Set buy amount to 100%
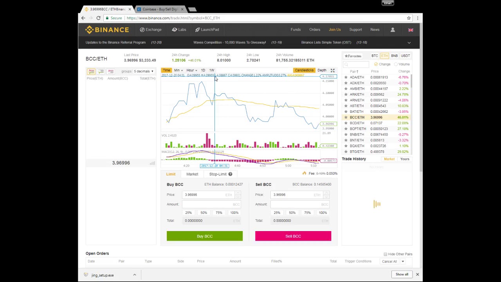Viewport: 501px width, 282px height. click(x=234, y=213)
